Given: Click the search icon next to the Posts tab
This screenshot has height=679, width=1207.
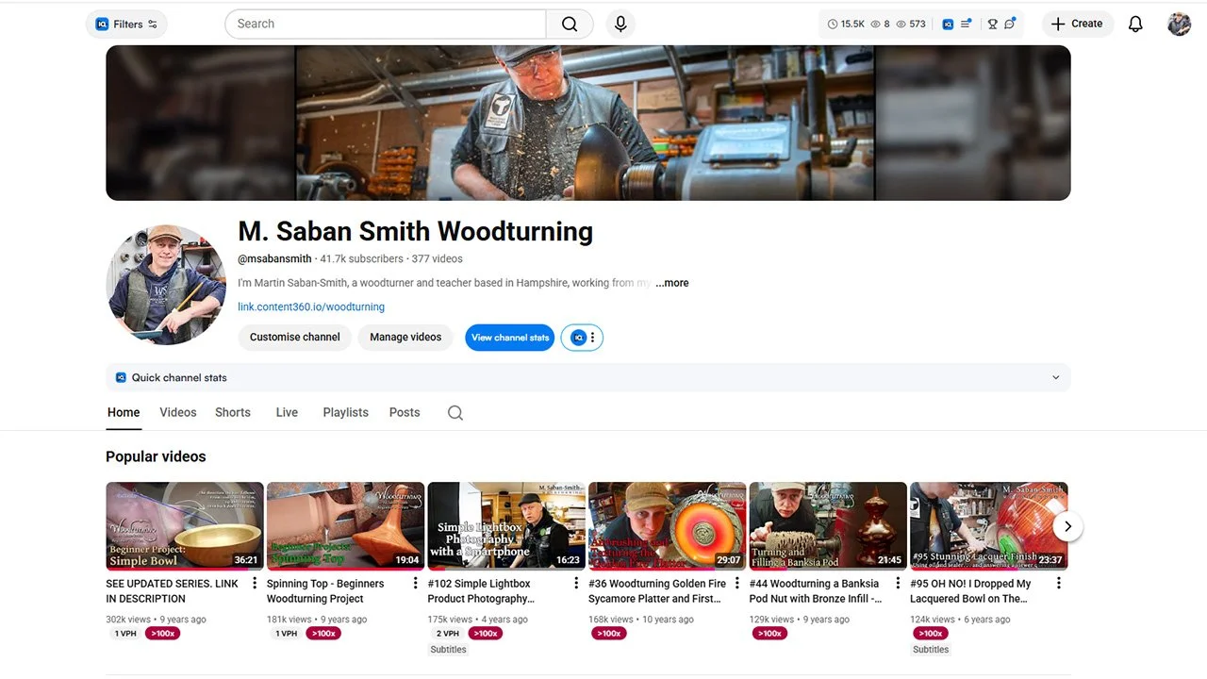Looking at the screenshot, I should tap(455, 412).
